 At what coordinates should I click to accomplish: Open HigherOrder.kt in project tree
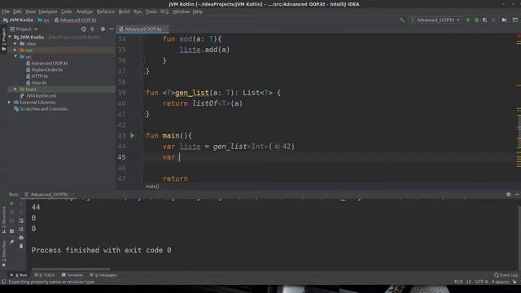[x=44, y=70]
